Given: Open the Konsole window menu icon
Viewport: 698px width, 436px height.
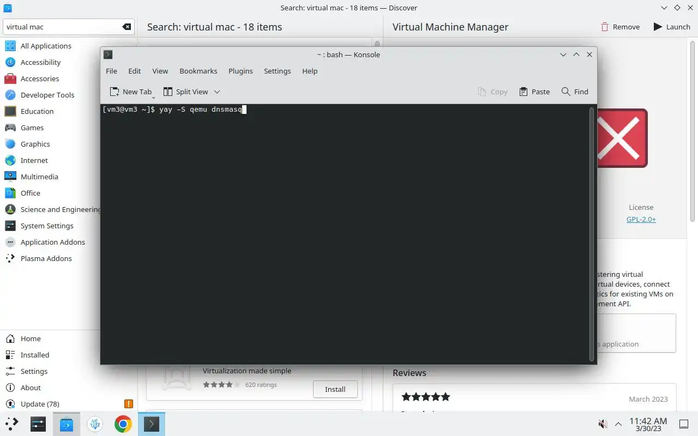Looking at the screenshot, I should (x=108, y=55).
